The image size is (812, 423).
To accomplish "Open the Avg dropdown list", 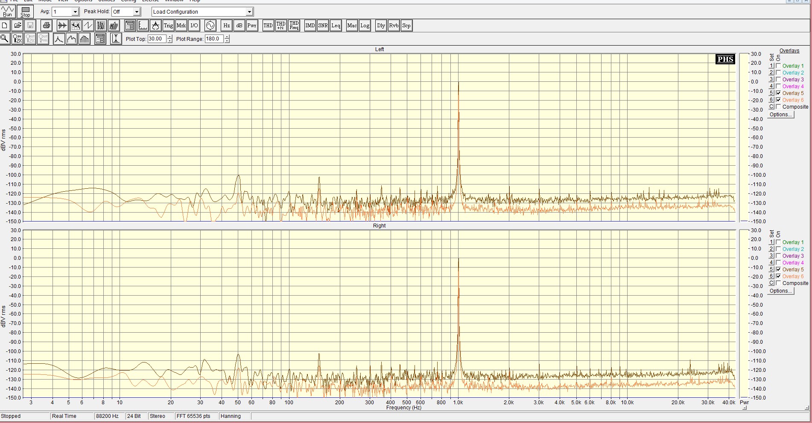I will pyautogui.click(x=75, y=12).
